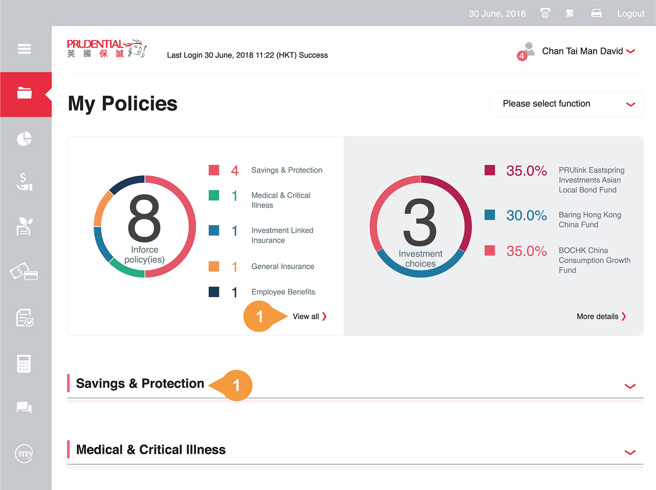Select 'Savings & Protection' legend label
The width and height of the screenshot is (656, 490).
point(287,170)
